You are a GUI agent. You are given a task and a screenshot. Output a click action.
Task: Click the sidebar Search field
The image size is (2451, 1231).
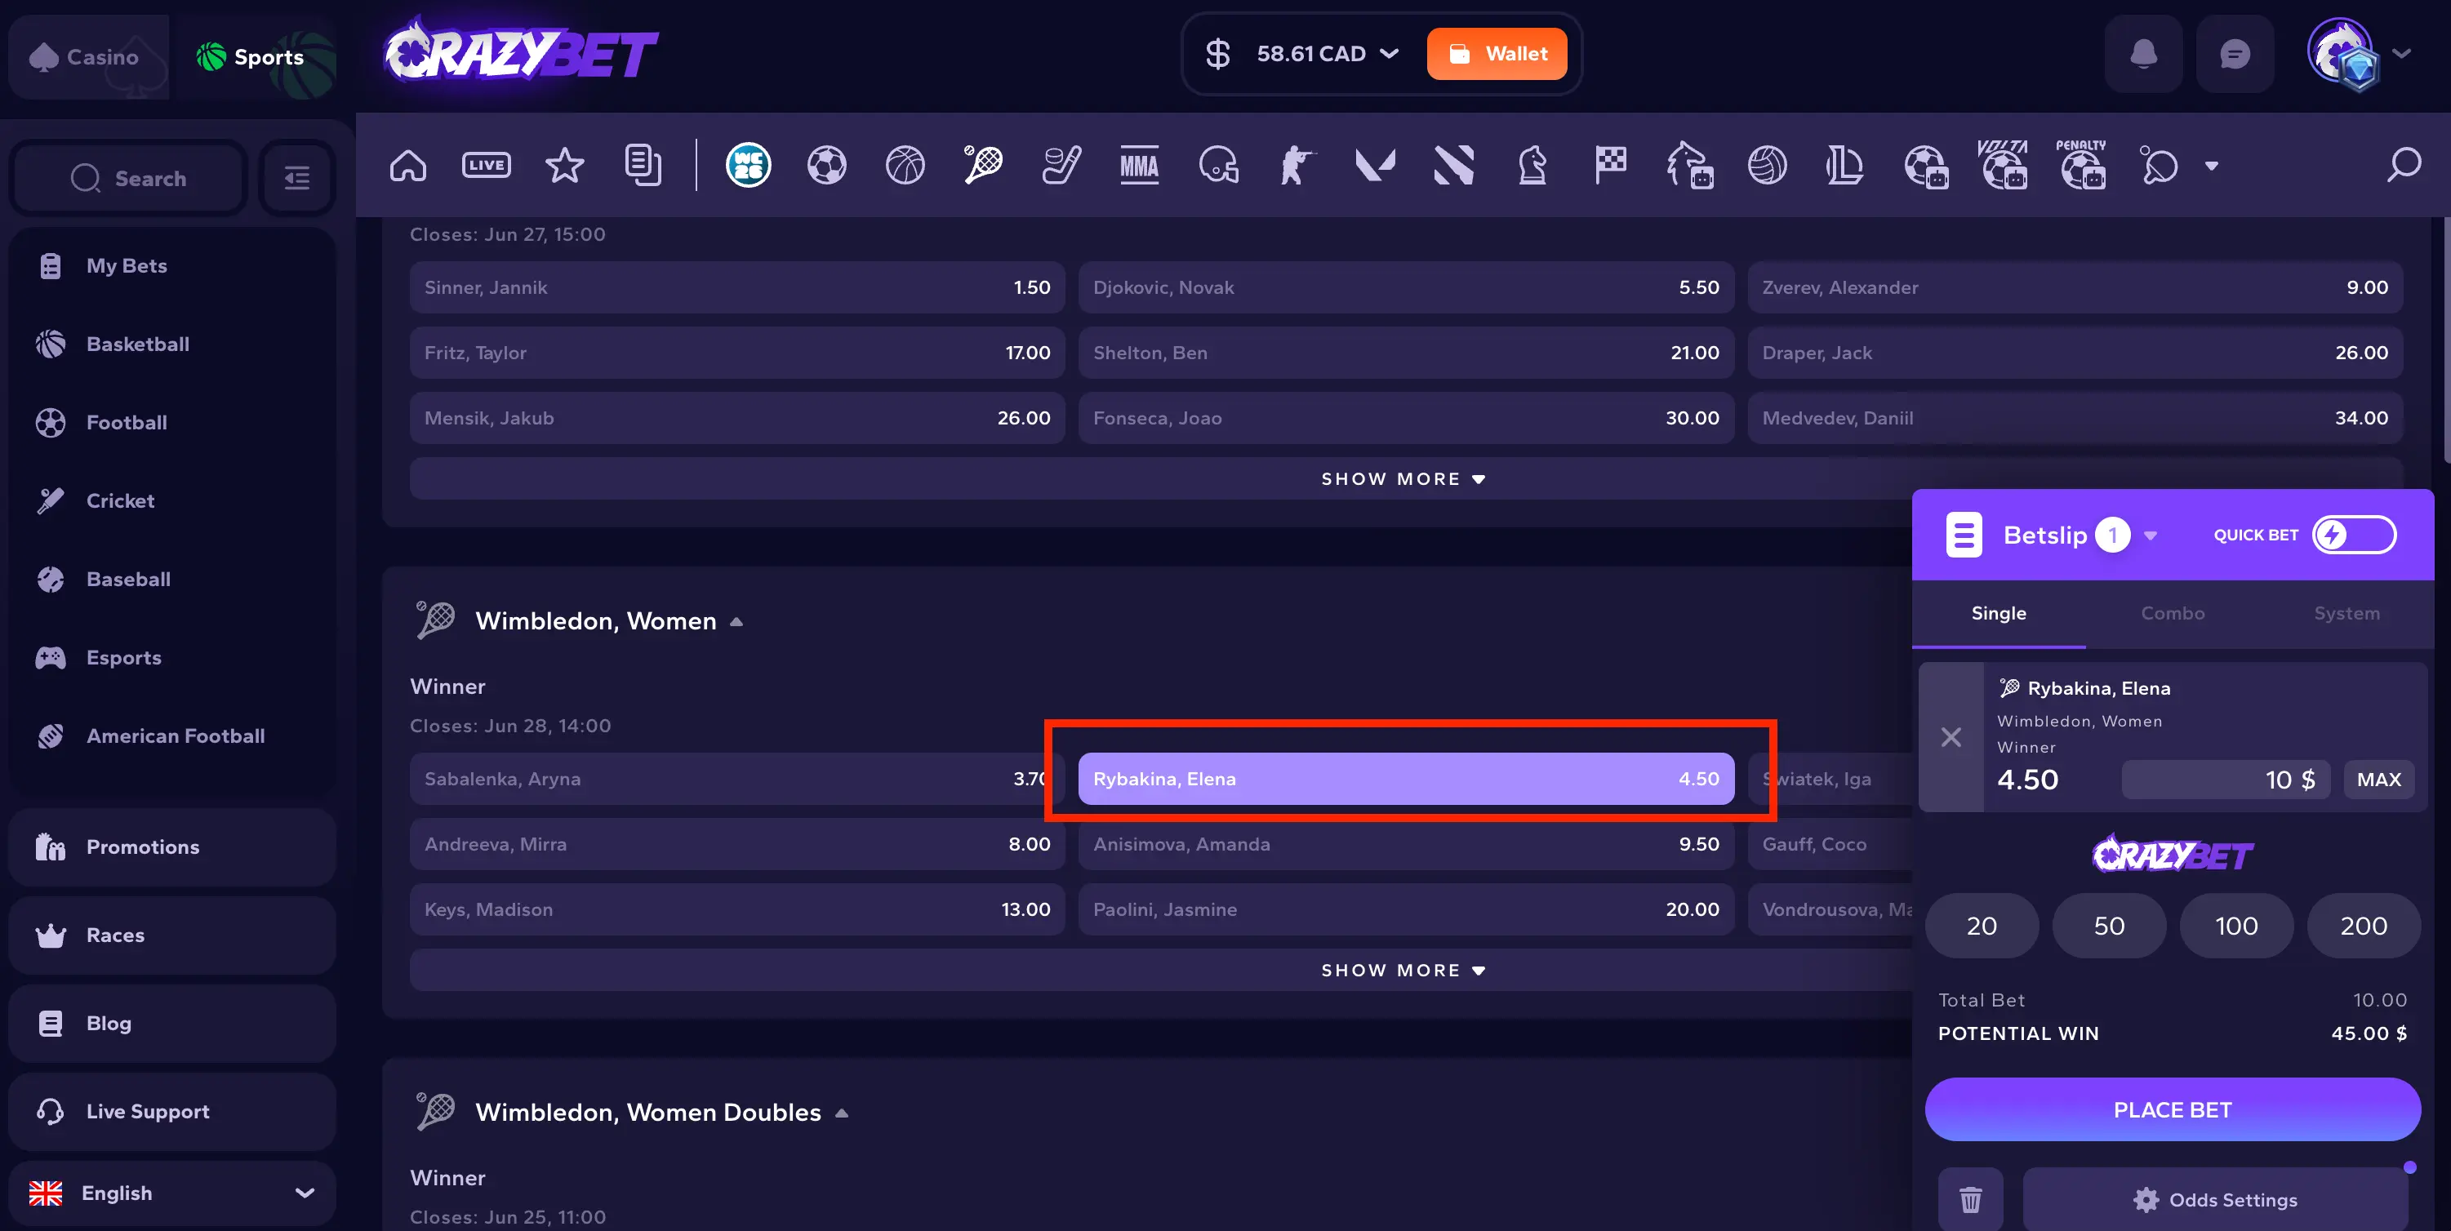coord(129,178)
